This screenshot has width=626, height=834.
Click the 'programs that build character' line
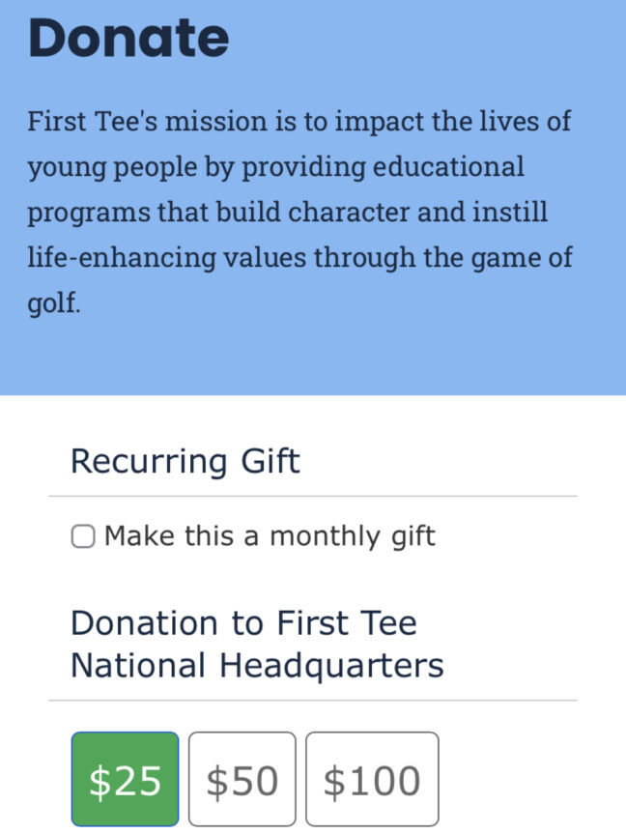287,213
